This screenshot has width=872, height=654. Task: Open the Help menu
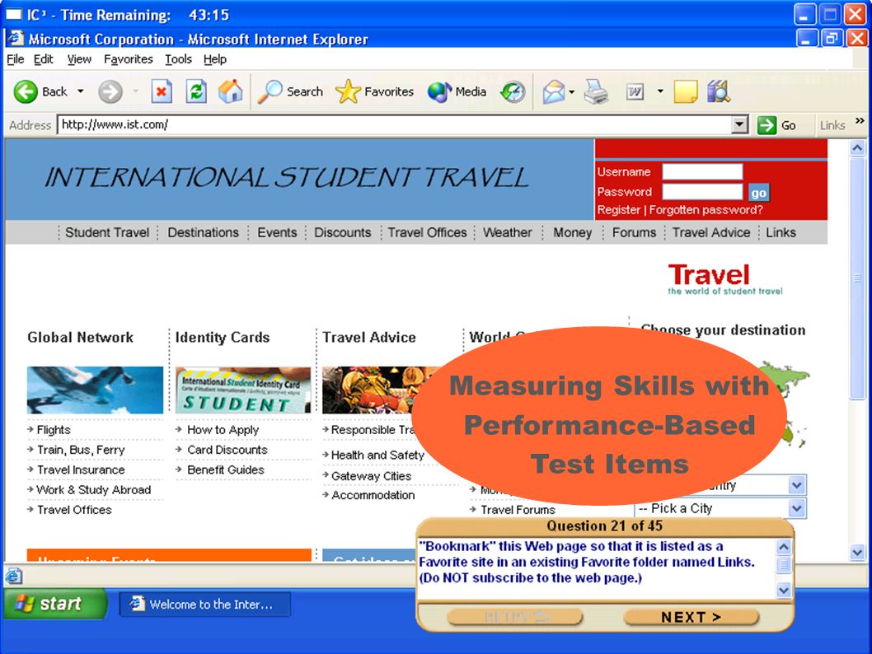point(214,59)
